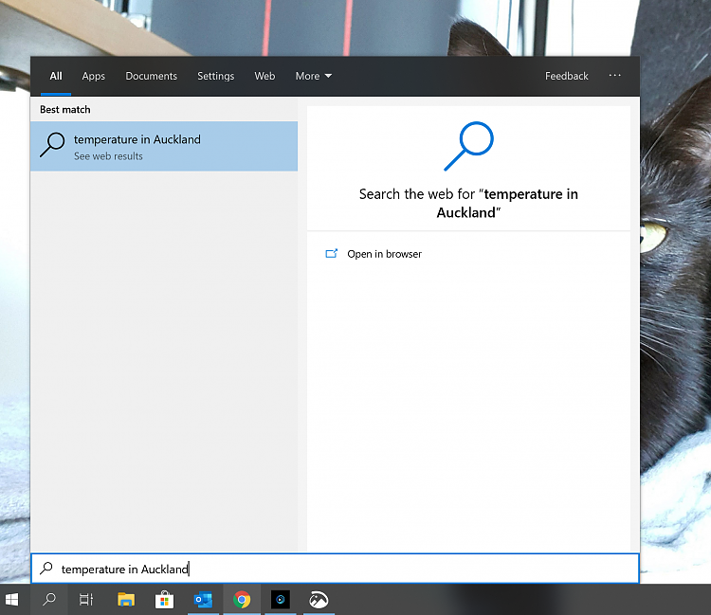
Task: Click the magnifier icon in best match row
Action: pos(52,145)
